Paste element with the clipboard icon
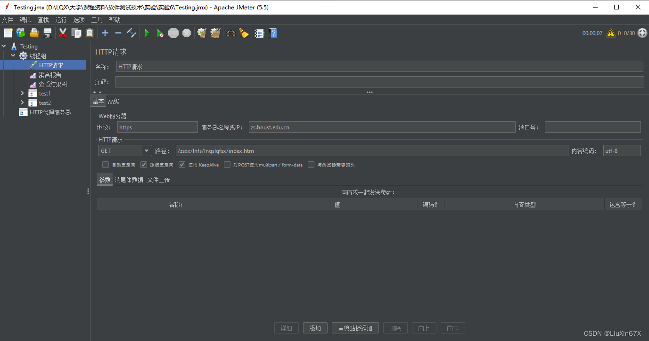The height and width of the screenshot is (341, 649). coord(90,33)
